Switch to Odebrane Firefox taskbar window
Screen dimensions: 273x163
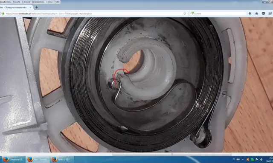14,159
